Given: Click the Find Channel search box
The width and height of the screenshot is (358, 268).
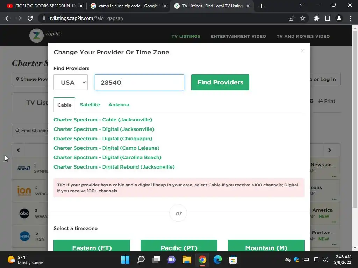Looking at the screenshot, I should coord(31,131).
